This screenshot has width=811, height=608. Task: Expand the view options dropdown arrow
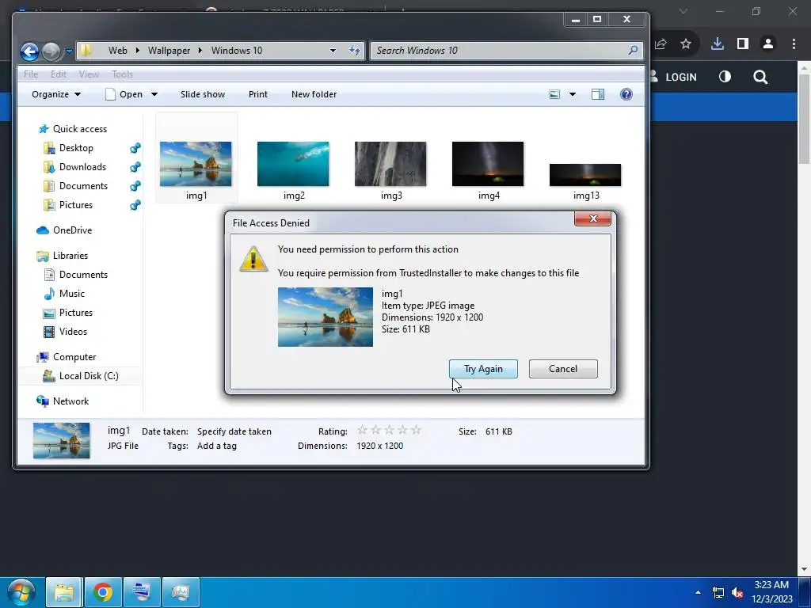tap(573, 94)
